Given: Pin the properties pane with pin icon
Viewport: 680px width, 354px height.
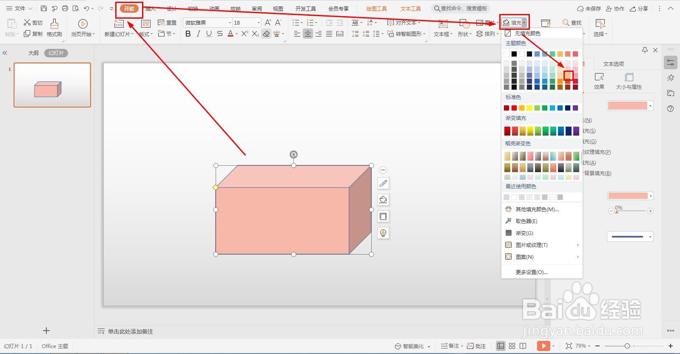Looking at the screenshot, I should click(x=645, y=50).
